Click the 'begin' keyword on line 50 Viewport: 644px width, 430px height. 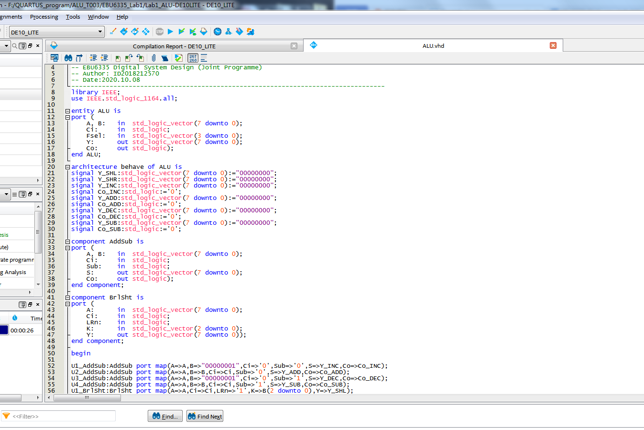81,353
